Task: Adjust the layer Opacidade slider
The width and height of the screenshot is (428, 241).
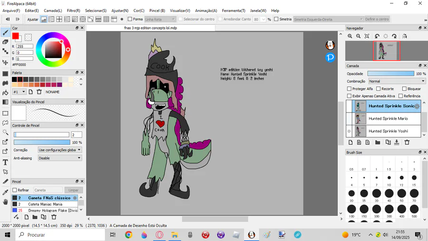Action: pos(390,73)
